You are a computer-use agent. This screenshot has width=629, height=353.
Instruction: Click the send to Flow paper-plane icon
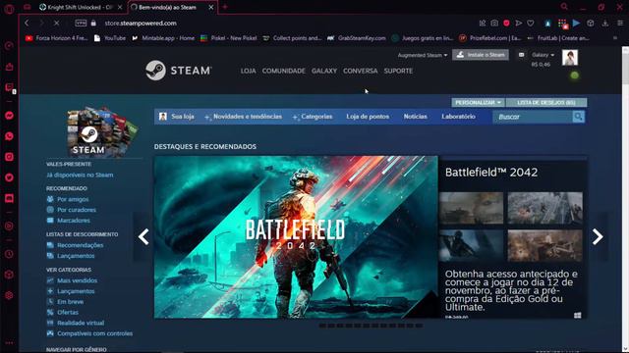click(x=519, y=24)
